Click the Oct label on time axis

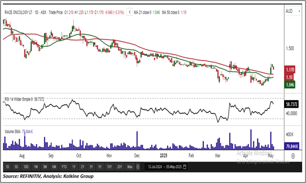click(78, 156)
